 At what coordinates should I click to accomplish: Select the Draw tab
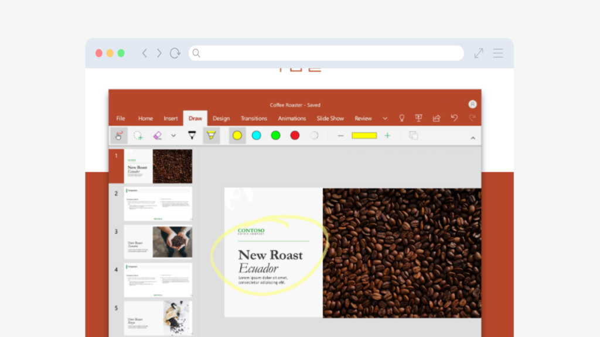(x=195, y=118)
